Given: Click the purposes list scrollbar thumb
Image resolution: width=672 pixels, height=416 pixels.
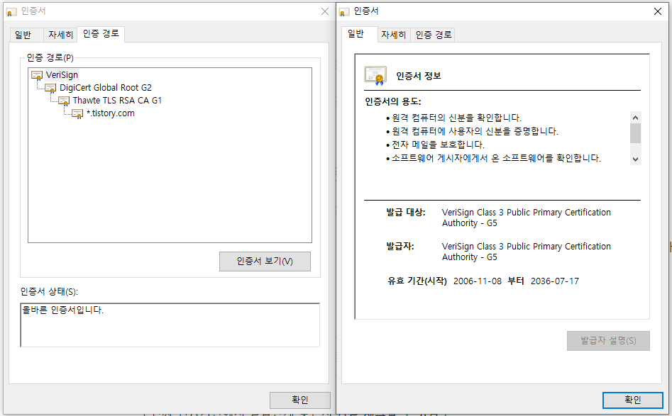Looking at the screenshot, I should click(636, 133).
